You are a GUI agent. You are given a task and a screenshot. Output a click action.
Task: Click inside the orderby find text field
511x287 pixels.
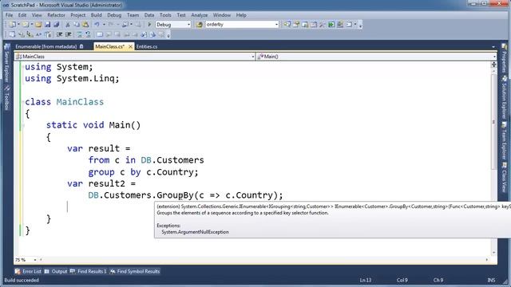pos(240,25)
